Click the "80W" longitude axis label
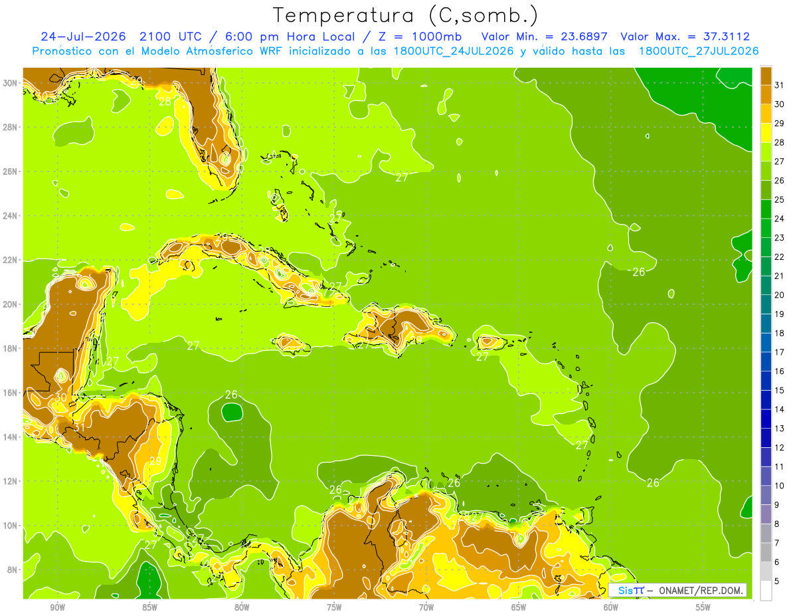 tap(242, 607)
